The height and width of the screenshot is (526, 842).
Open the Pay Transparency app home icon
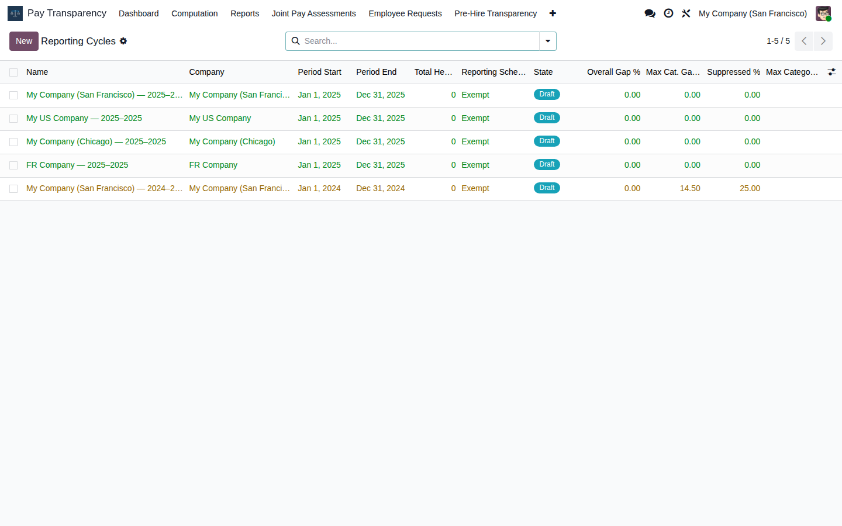pyautogui.click(x=15, y=13)
